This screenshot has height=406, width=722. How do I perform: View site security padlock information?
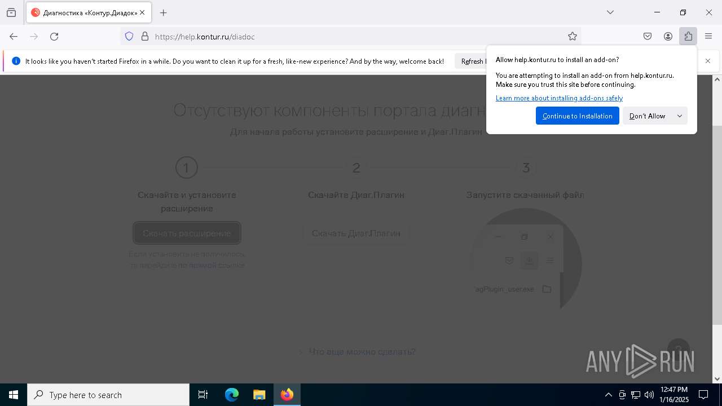145,37
